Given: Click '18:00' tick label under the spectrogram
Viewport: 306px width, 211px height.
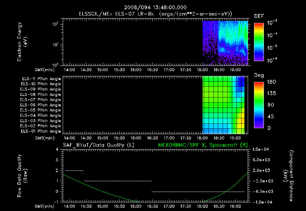Looking at the screenshot, I should point(202,70).
